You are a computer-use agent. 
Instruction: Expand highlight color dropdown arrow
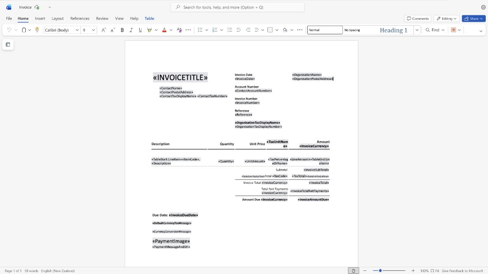(x=156, y=30)
